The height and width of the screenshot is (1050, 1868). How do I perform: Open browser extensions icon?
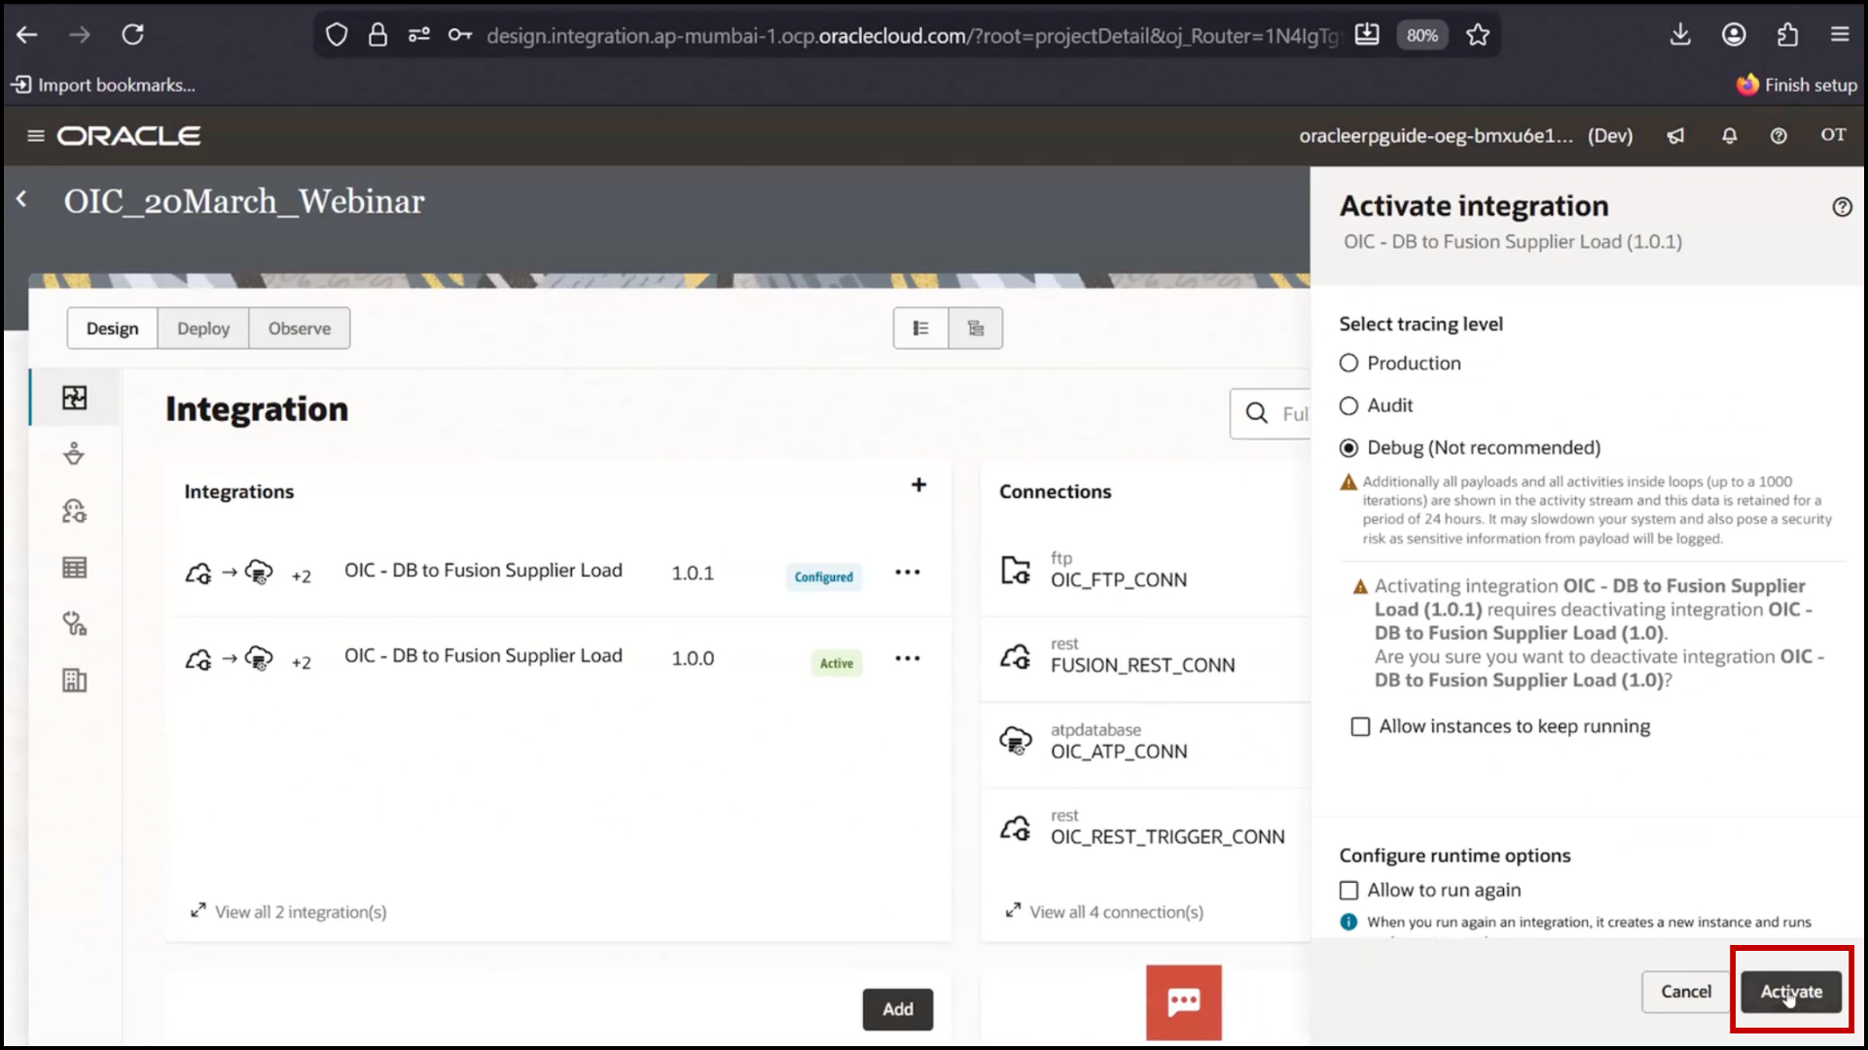click(x=1787, y=35)
